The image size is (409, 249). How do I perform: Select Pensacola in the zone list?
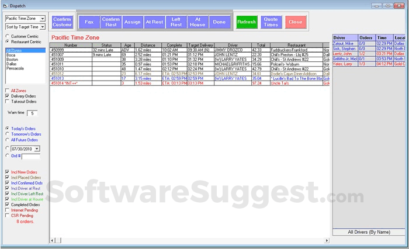point(26,68)
